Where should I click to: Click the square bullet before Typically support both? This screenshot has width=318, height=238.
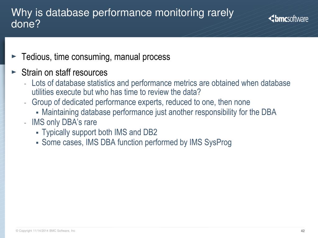point(37,133)
